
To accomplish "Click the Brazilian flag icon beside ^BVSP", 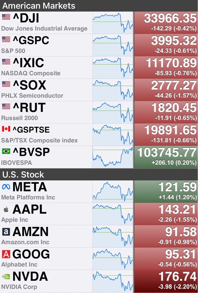I will click(6, 151).
